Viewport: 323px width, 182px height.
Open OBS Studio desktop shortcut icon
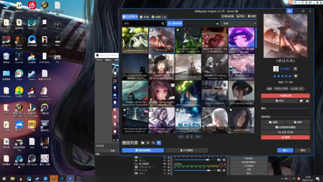pyautogui.click(x=32, y=160)
